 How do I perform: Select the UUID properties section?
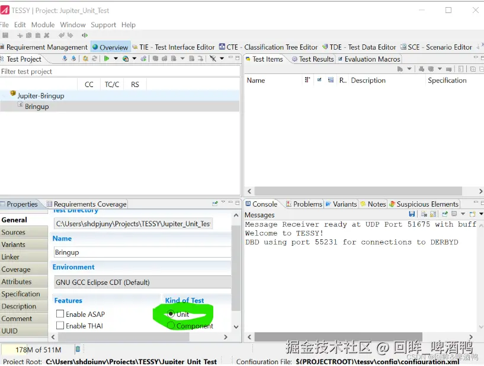coord(24,331)
